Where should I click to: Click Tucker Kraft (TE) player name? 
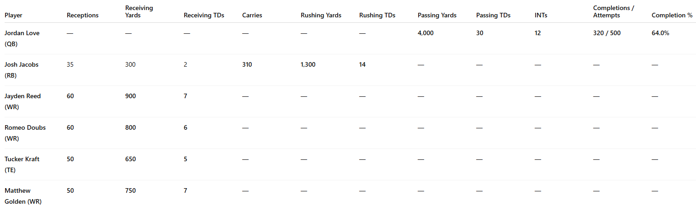(22, 165)
